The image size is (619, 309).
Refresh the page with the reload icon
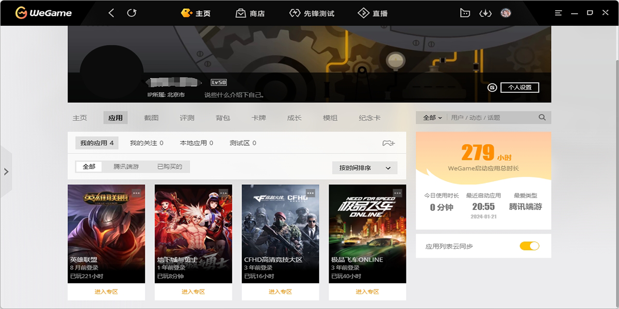[132, 13]
